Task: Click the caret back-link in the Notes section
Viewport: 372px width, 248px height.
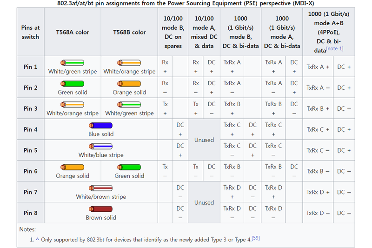Action: tap(37, 239)
